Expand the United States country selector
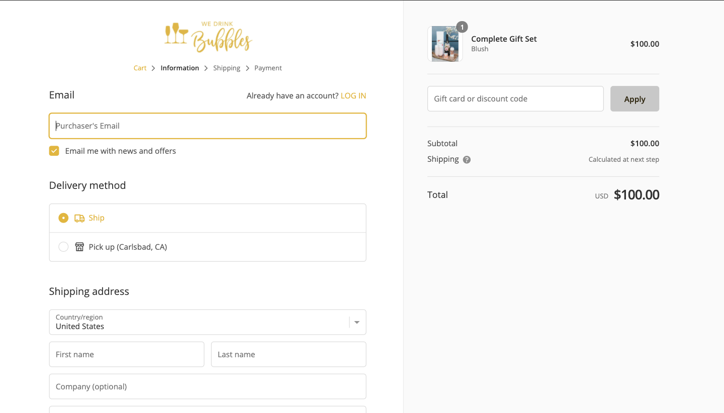This screenshot has width=724, height=413. (208, 322)
